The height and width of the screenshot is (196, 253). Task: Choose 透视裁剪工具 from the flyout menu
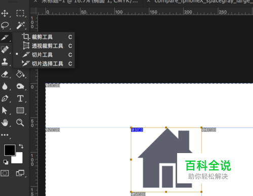coord(44,46)
